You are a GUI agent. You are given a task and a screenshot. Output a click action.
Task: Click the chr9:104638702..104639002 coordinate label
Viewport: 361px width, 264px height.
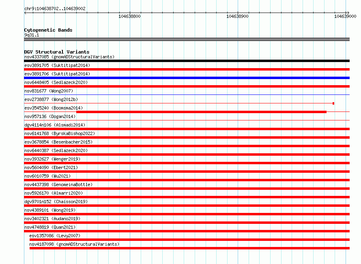pyautogui.click(x=55, y=9)
